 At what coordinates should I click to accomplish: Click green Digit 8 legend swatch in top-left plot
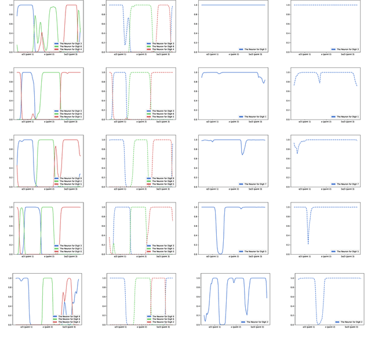[56, 46]
